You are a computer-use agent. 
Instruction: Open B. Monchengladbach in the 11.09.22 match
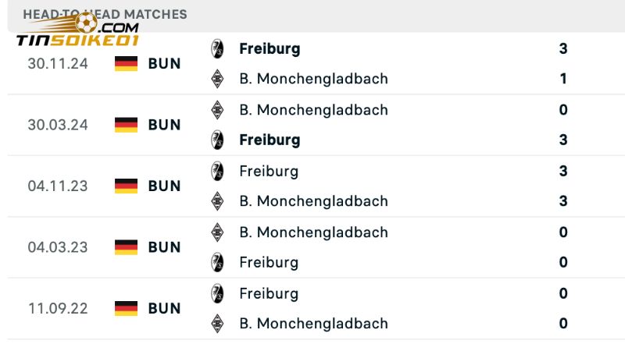tap(313, 324)
